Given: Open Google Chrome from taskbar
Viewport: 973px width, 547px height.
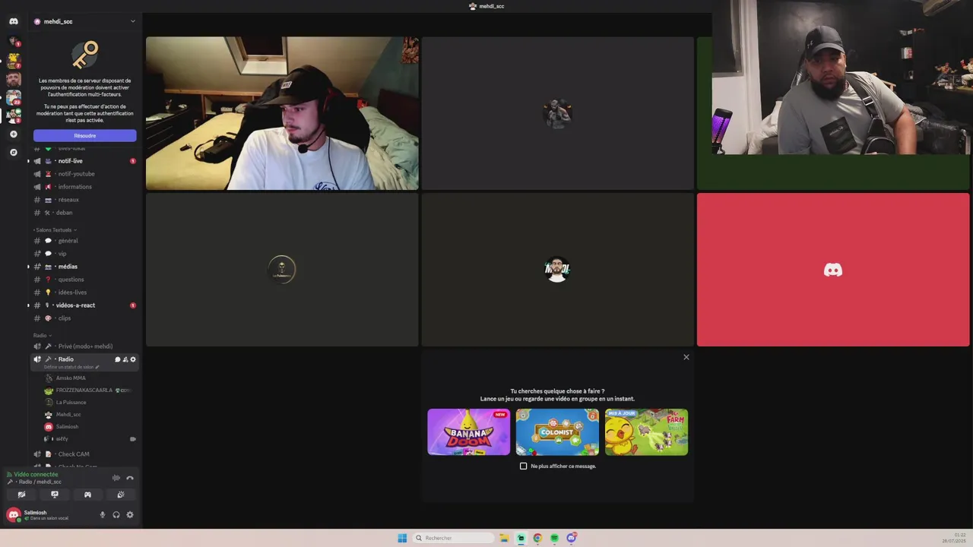Looking at the screenshot, I should [x=537, y=538].
